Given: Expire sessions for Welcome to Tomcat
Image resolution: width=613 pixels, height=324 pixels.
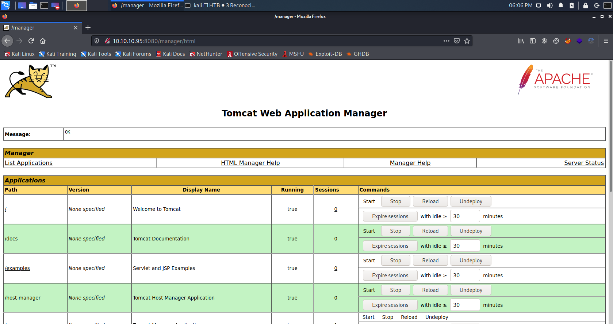Looking at the screenshot, I should tap(390, 216).
